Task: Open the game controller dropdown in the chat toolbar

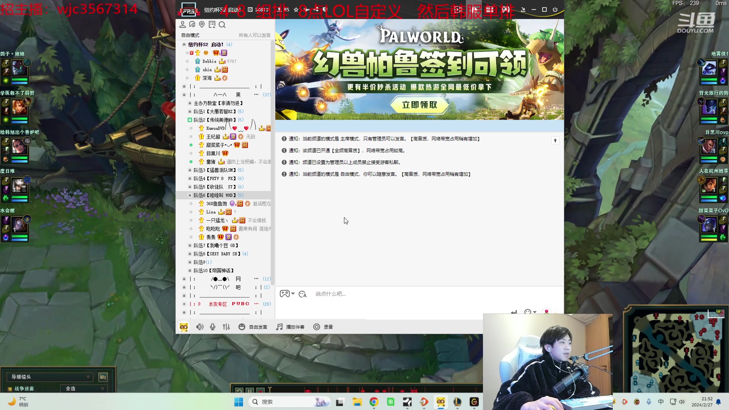Action: pyautogui.click(x=287, y=294)
